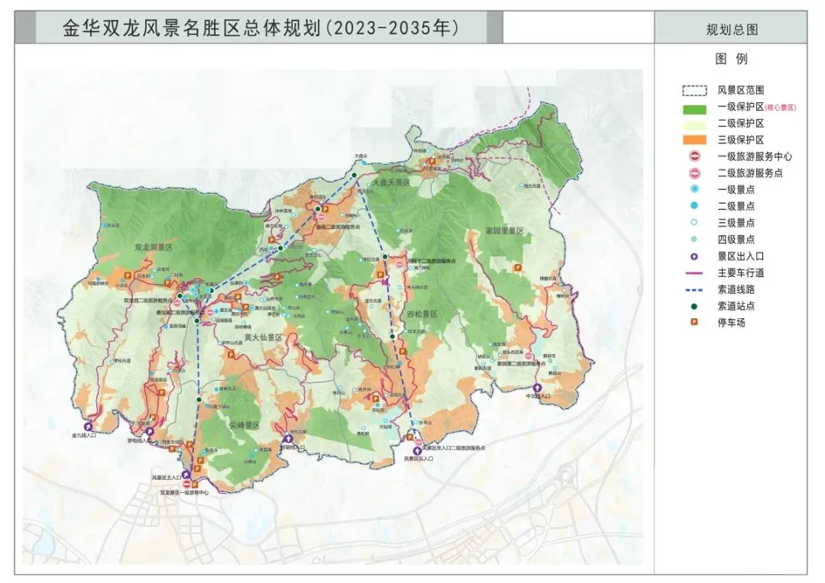Click the 金华双龙风景名胜区总体规划 title bar
Viewport: 825px width, 583px height.
(x=260, y=29)
